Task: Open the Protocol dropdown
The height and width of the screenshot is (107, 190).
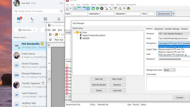Action: pyautogui.click(x=174, y=34)
